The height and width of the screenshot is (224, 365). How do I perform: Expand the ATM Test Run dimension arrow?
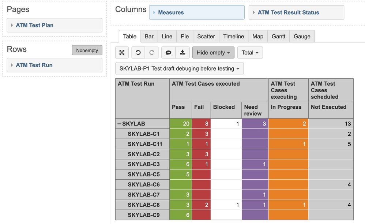[x=12, y=65]
